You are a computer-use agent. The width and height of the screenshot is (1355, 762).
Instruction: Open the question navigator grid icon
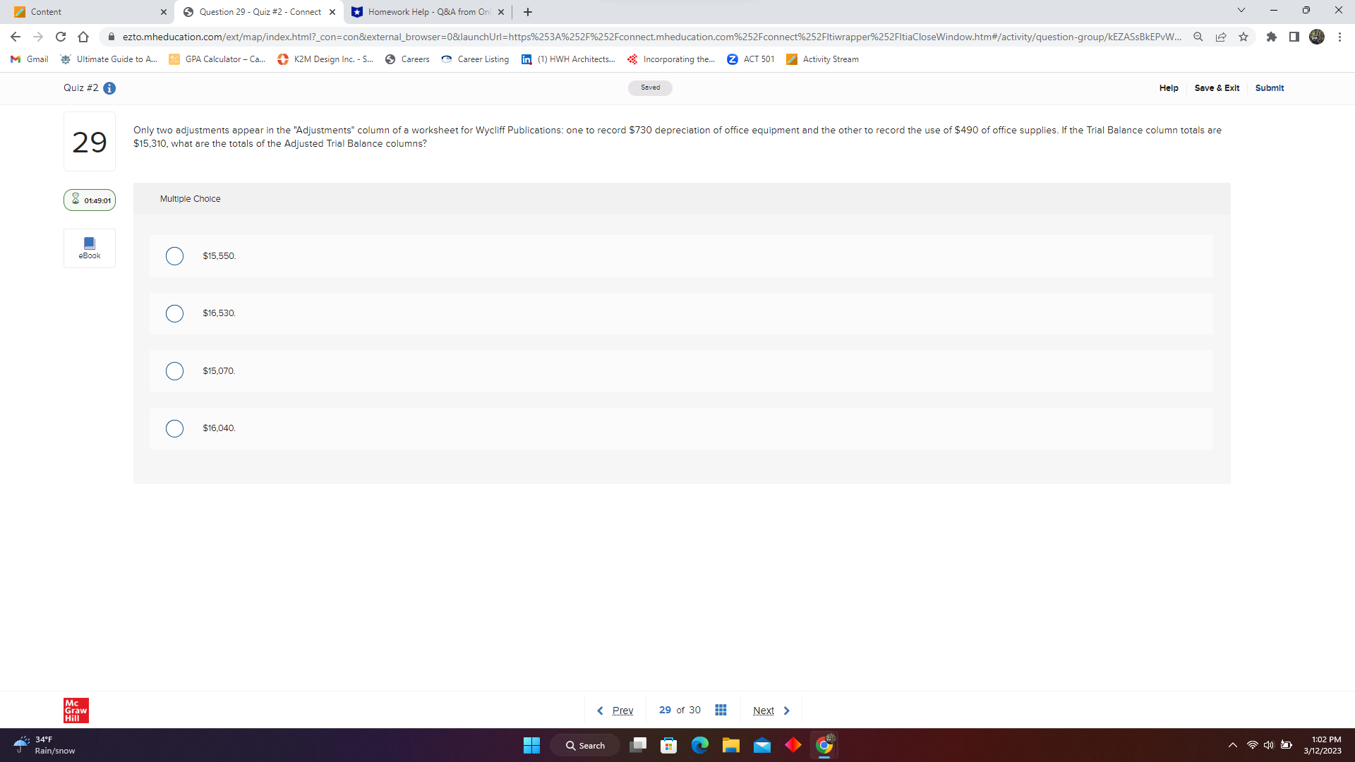click(721, 710)
